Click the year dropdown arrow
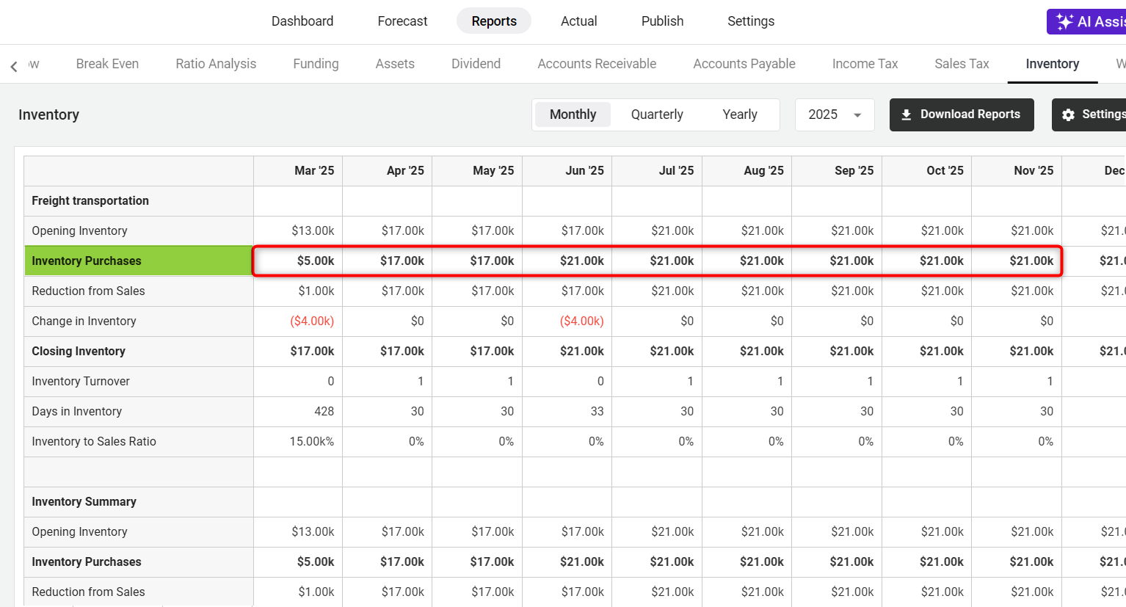This screenshot has height=607, width=1126. point(857,115)
